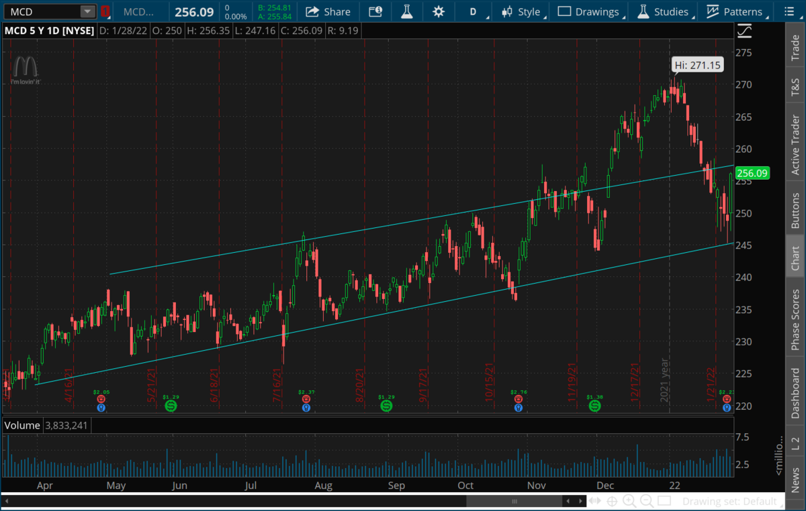This screenshot has width=806, height=511.
Task: Click the zoom in magnifier
Action: tap(629, 501)
